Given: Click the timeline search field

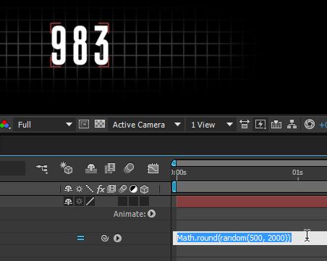Looking at the screenshot, I should point(12,168).
